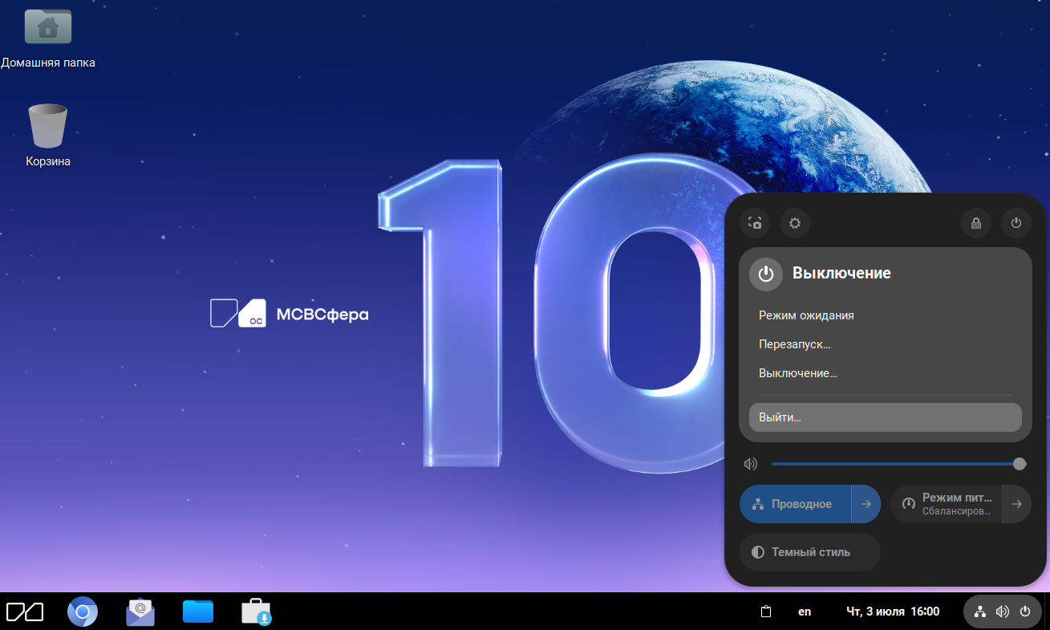This screenshot has width=1050, height=630.
Task: Open the blue file manager folder icon
Action: click(x=198, y=612)
